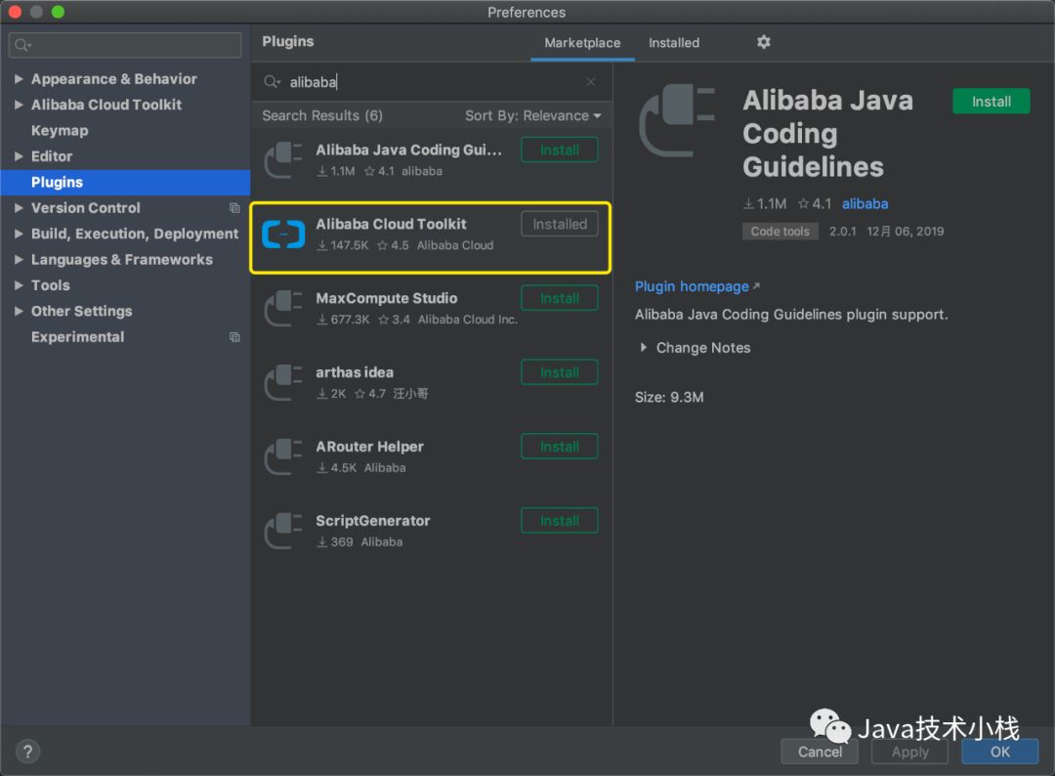Select the MaxCompute Studio plugin title
This screenshot has width=1055, height=776.
386,298
